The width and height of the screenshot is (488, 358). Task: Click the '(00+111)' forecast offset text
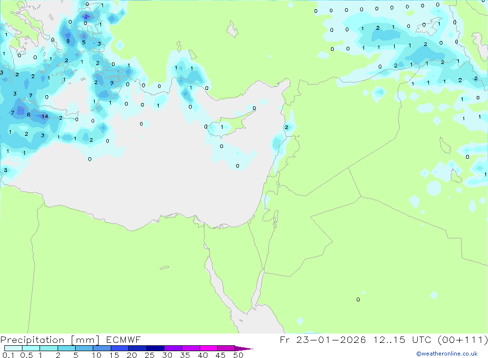(463, 340)
